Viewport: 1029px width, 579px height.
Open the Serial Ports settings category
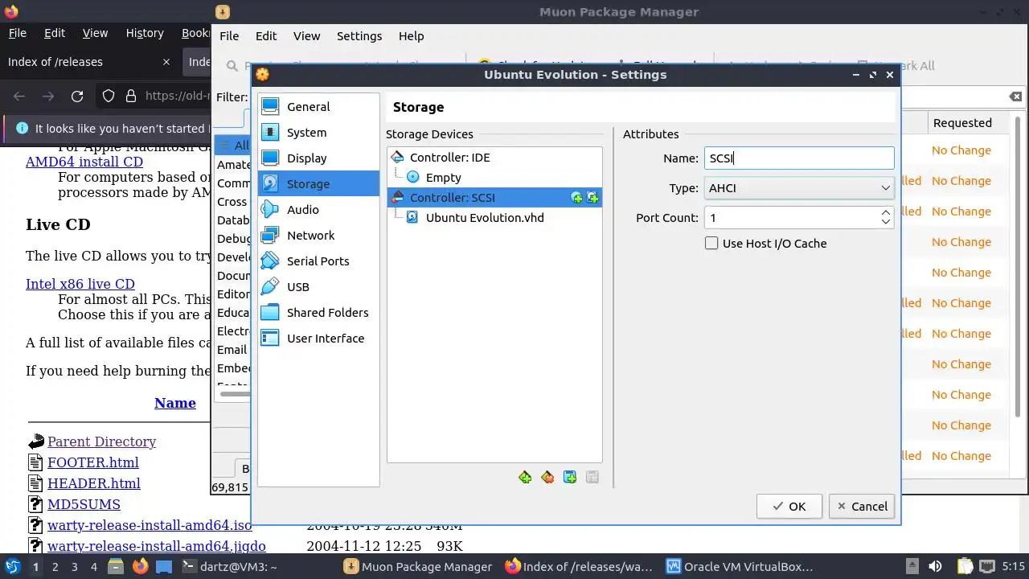click(x=318, y=261)
